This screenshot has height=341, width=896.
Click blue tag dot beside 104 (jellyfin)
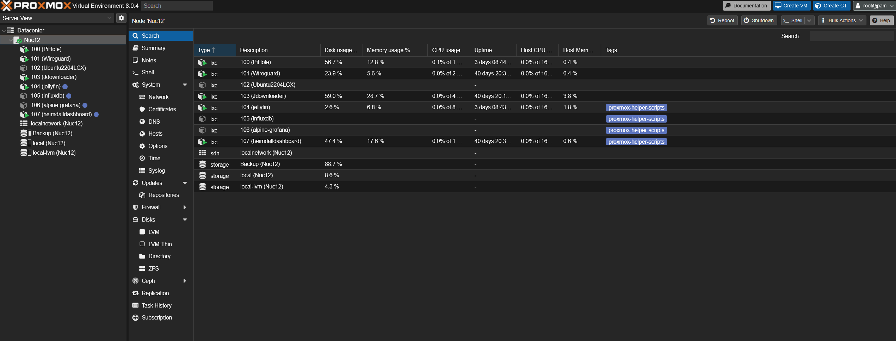point(65,87)
